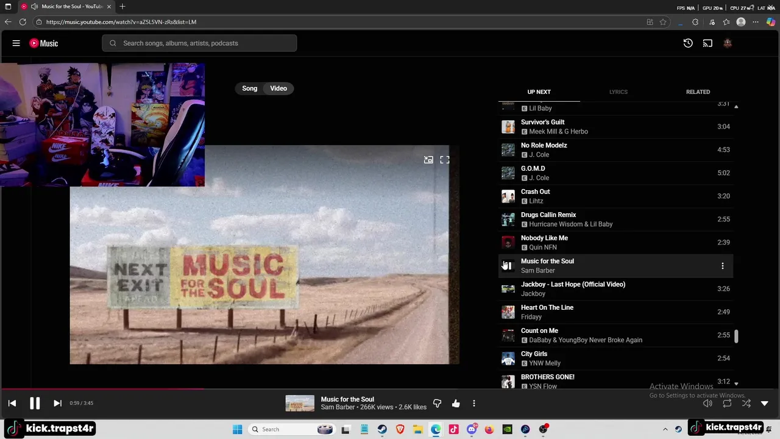This screenshot has width=780, height=439.
Task: Open the cast to device icon
Action: click(707, 43)
